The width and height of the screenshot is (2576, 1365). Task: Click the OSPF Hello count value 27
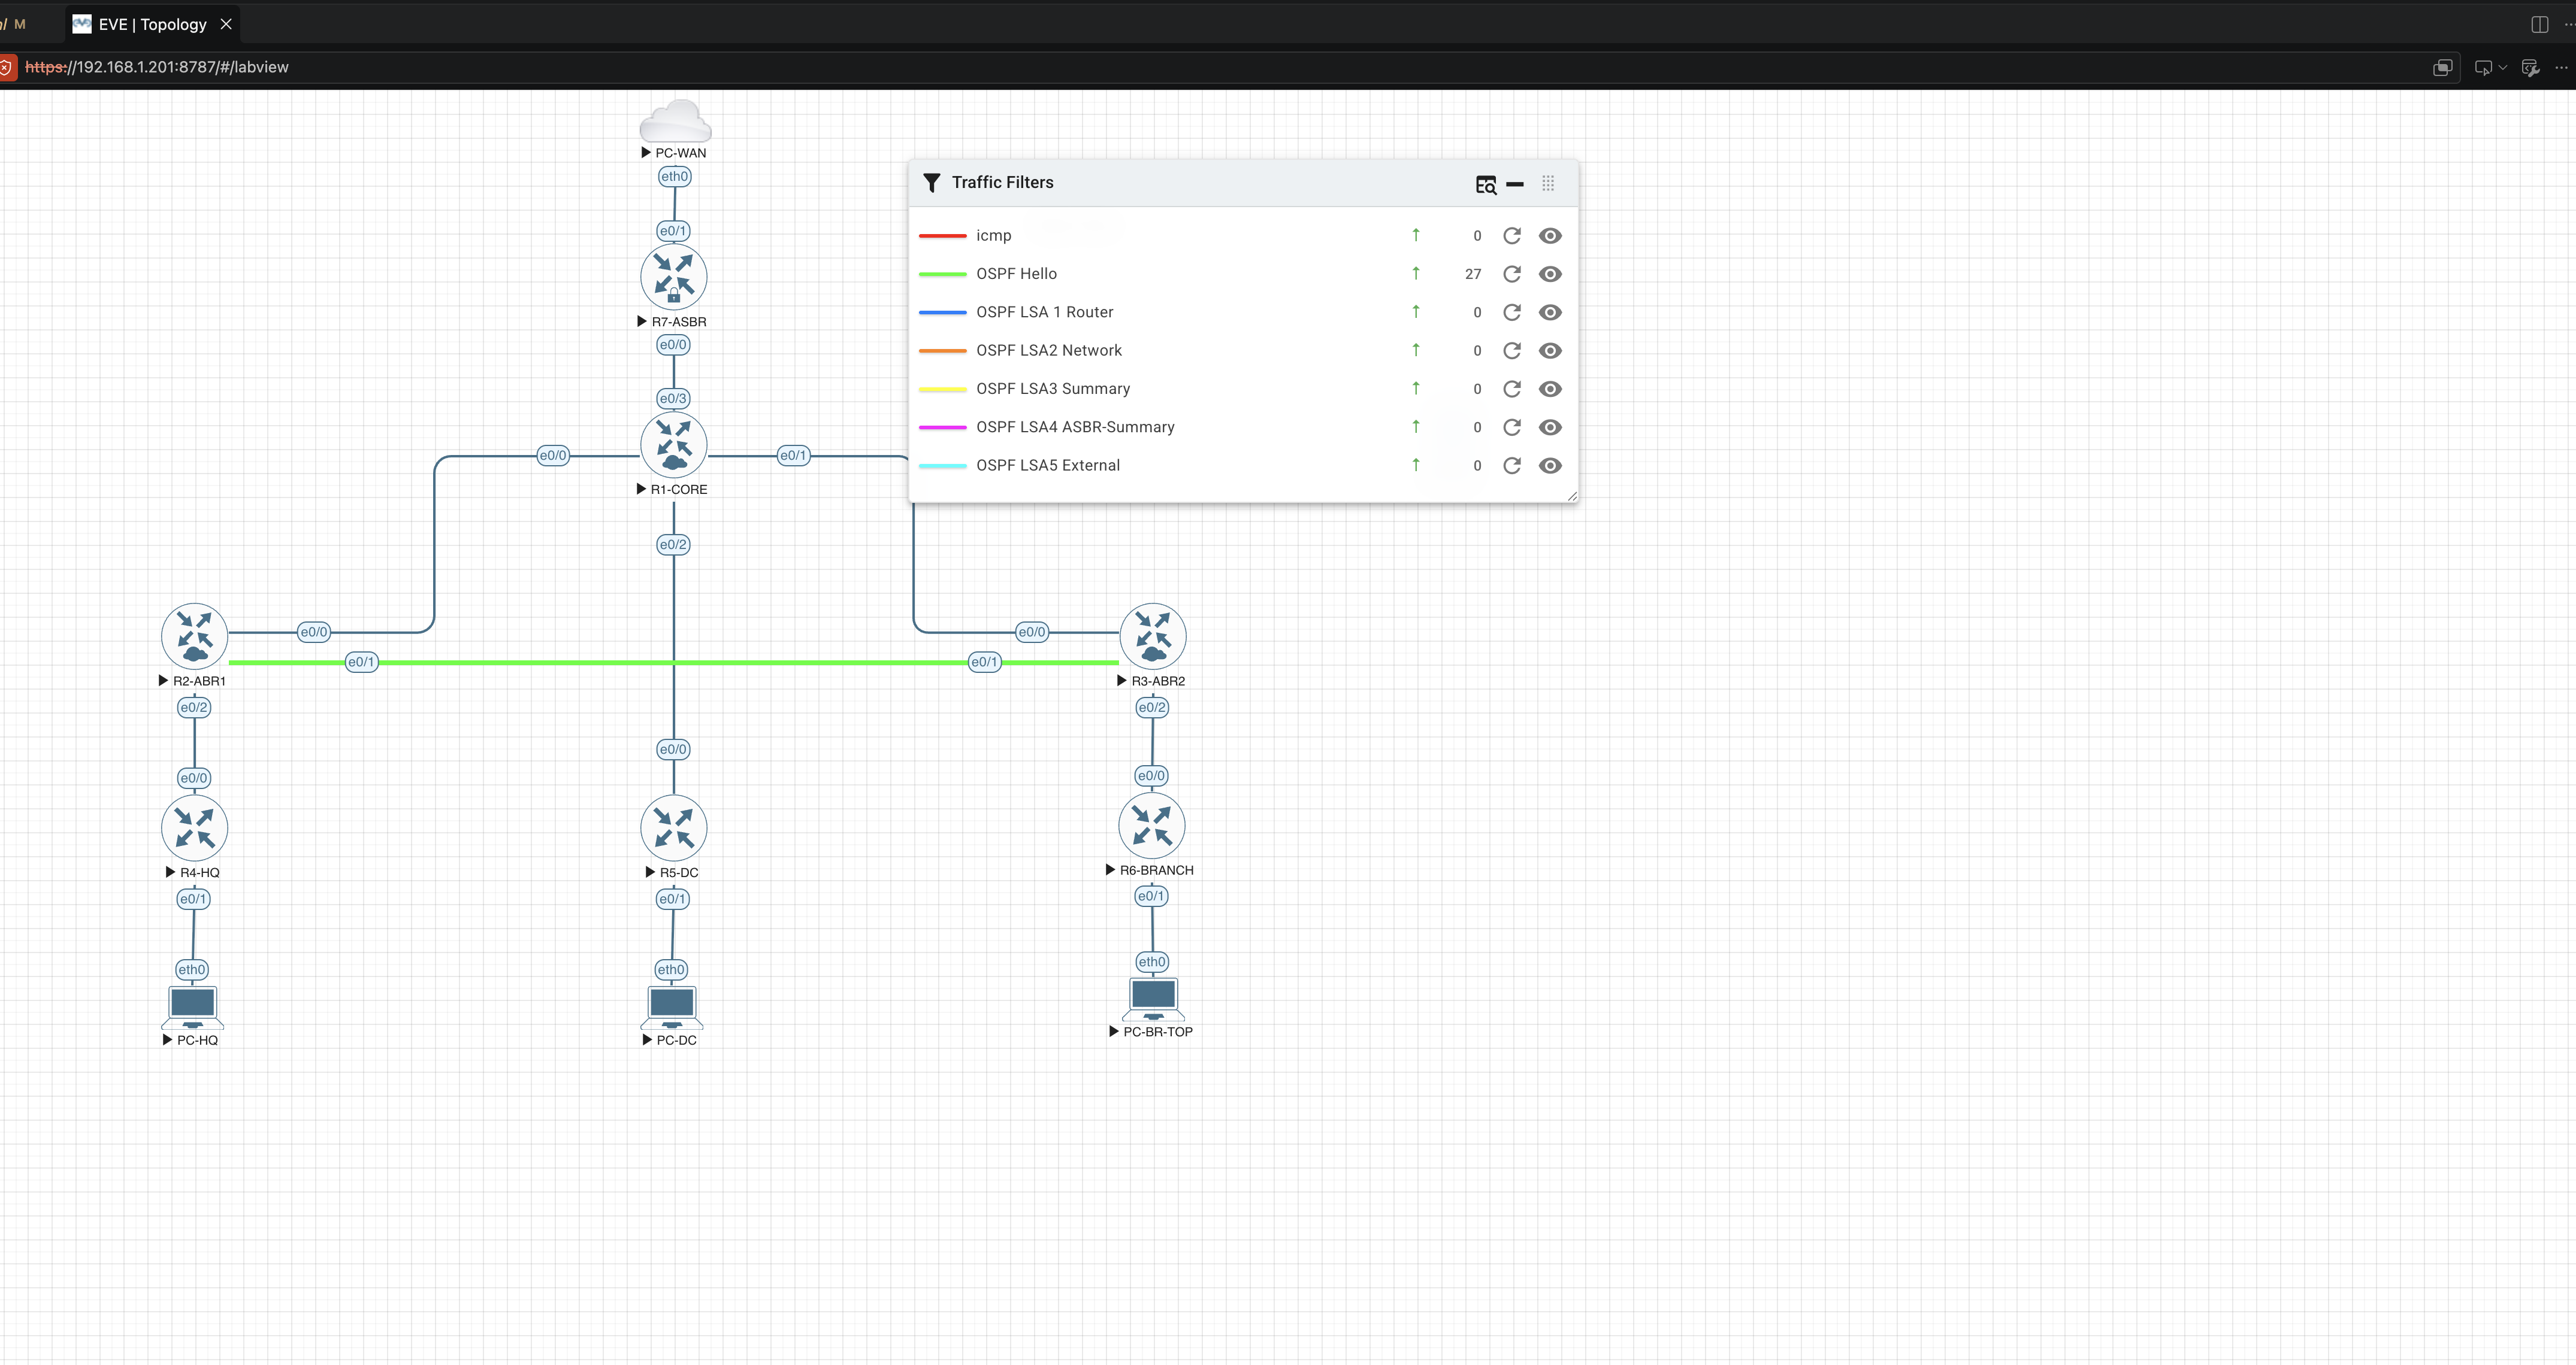1473,274
